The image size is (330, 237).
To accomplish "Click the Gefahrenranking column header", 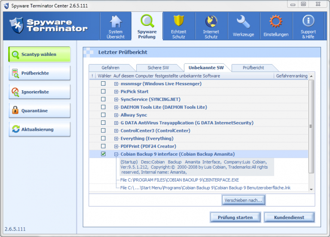I will (x=291, y=76).
